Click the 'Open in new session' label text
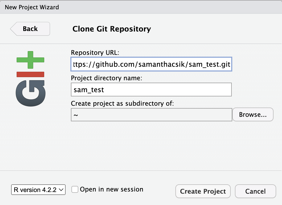The width and height of the screenshot is (282, 205). 111,190
